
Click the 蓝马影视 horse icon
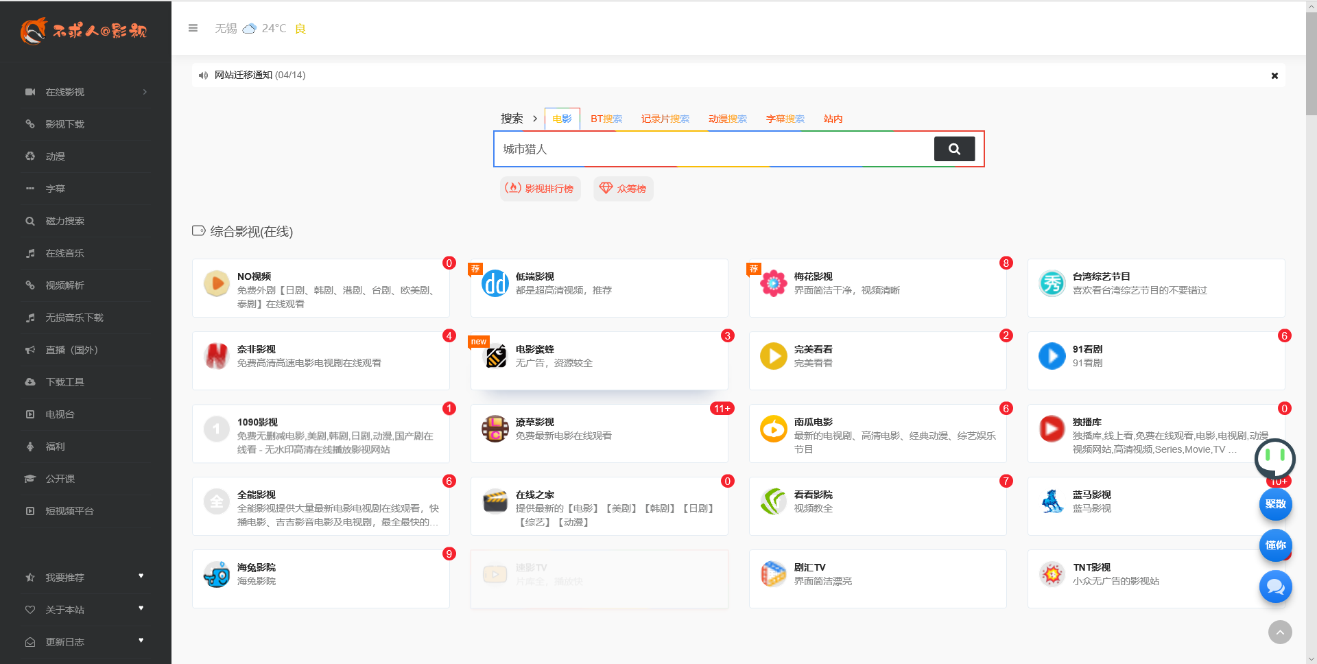(1052, 501)
